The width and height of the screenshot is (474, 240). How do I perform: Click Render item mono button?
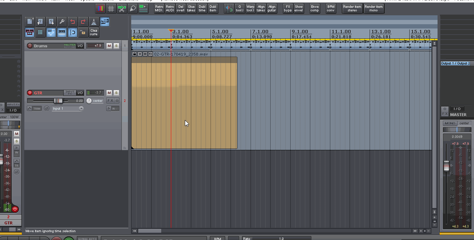(374, 9)
